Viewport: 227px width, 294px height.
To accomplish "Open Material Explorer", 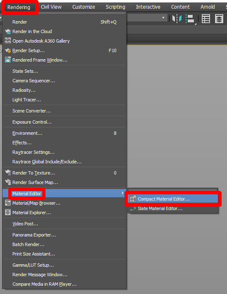I will 64,213.
